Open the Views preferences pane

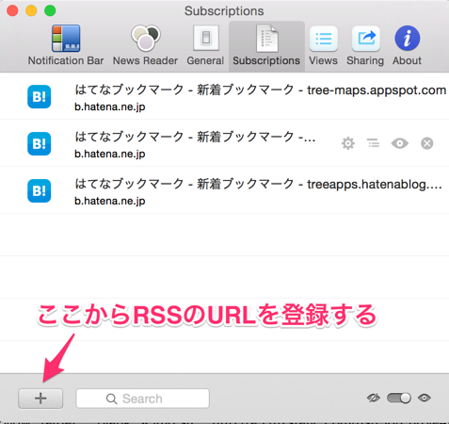pyautogui.click(x=323, y=45)
